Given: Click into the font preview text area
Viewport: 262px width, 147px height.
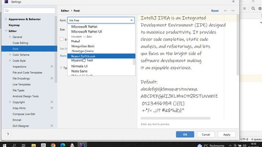Looking at the screenshot, I should coord(187,67).
